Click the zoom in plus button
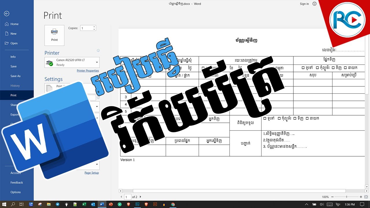370x208 pixels. (361, 197)
